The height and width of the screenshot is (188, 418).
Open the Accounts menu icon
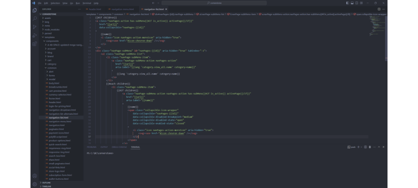coord(35,176)
